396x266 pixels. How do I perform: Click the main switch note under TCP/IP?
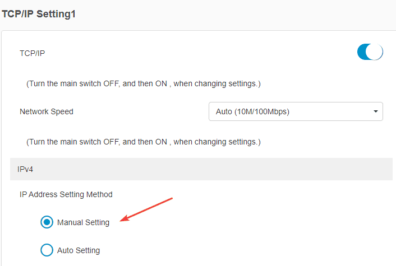coord(144,83)
